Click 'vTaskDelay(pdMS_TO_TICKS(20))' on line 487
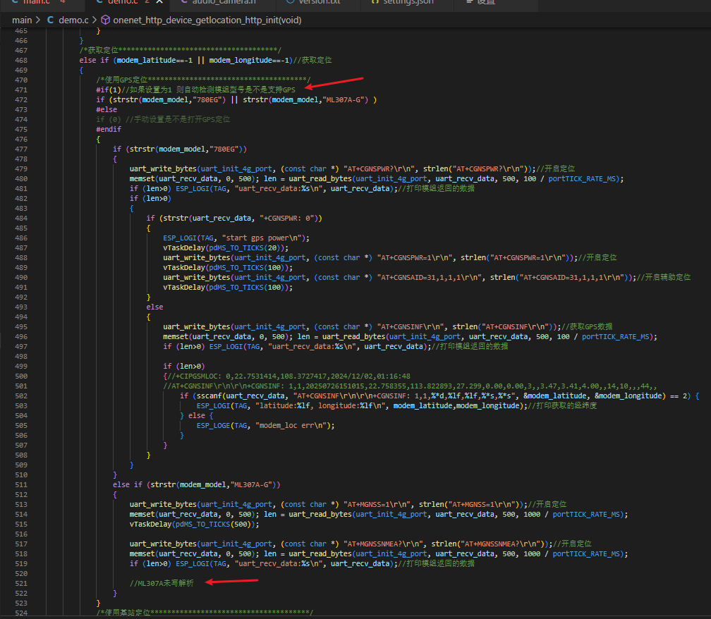 (226, 248)
